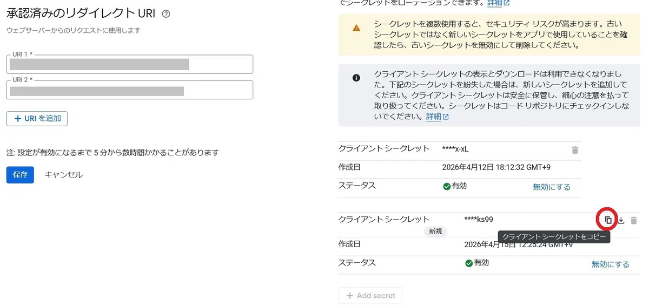Click the URI 2 input field
The height and width of the screenshot is (307, 649).
130,90
